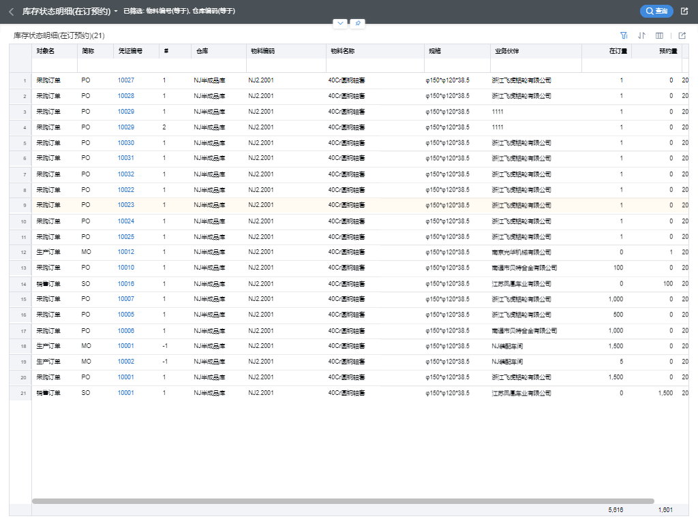Viewport: 698px width, 523px height.
Task: Click 生产订单 in row 12
Action: point(48,252)
